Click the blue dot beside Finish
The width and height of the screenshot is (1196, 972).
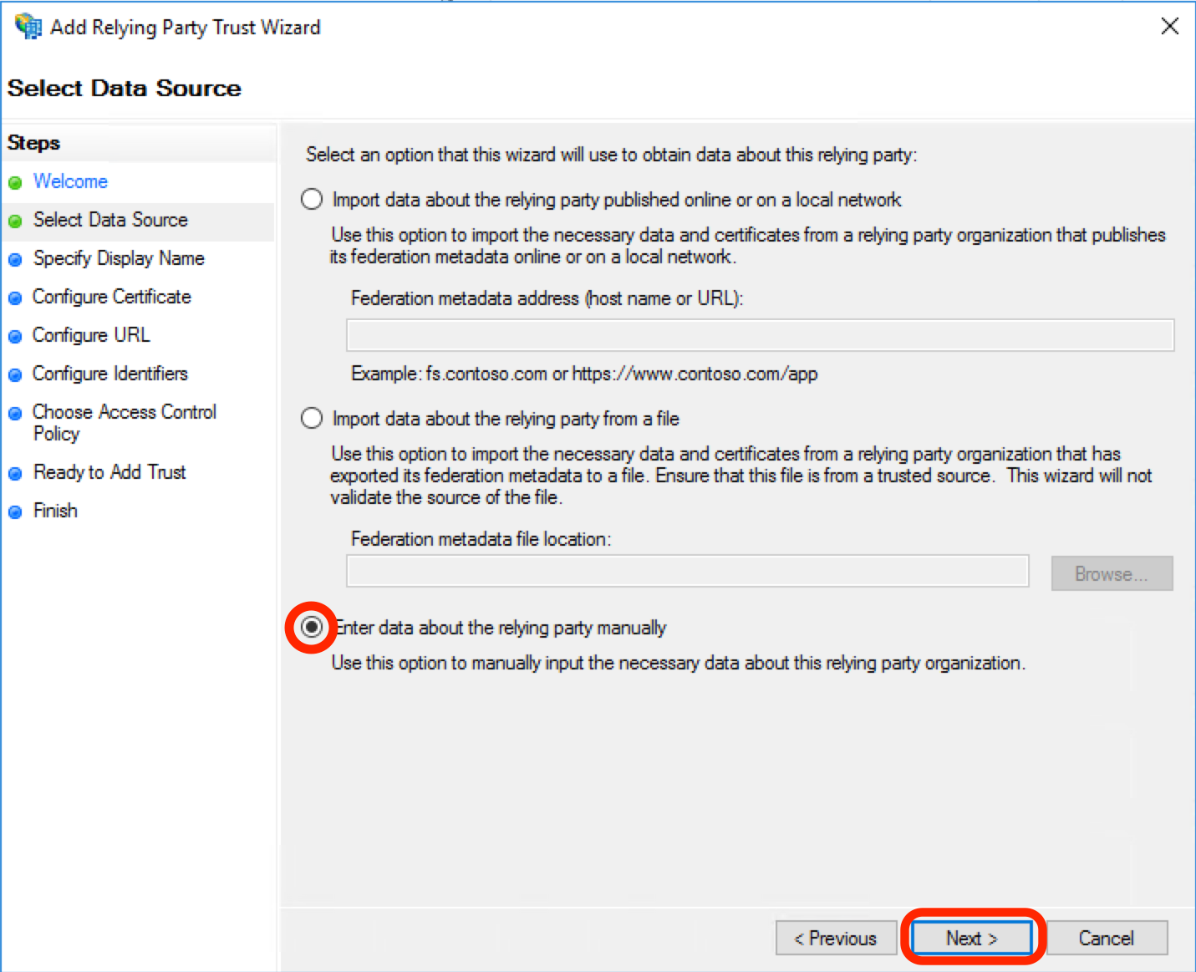15,511
